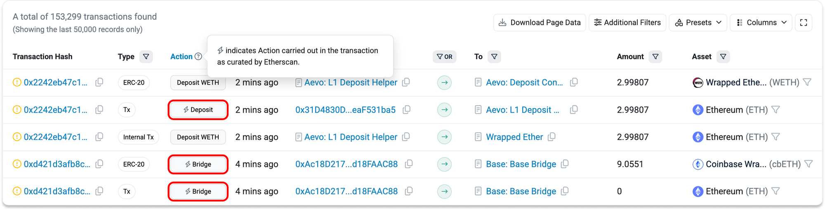Click the arrow icon in the last row

444,191
